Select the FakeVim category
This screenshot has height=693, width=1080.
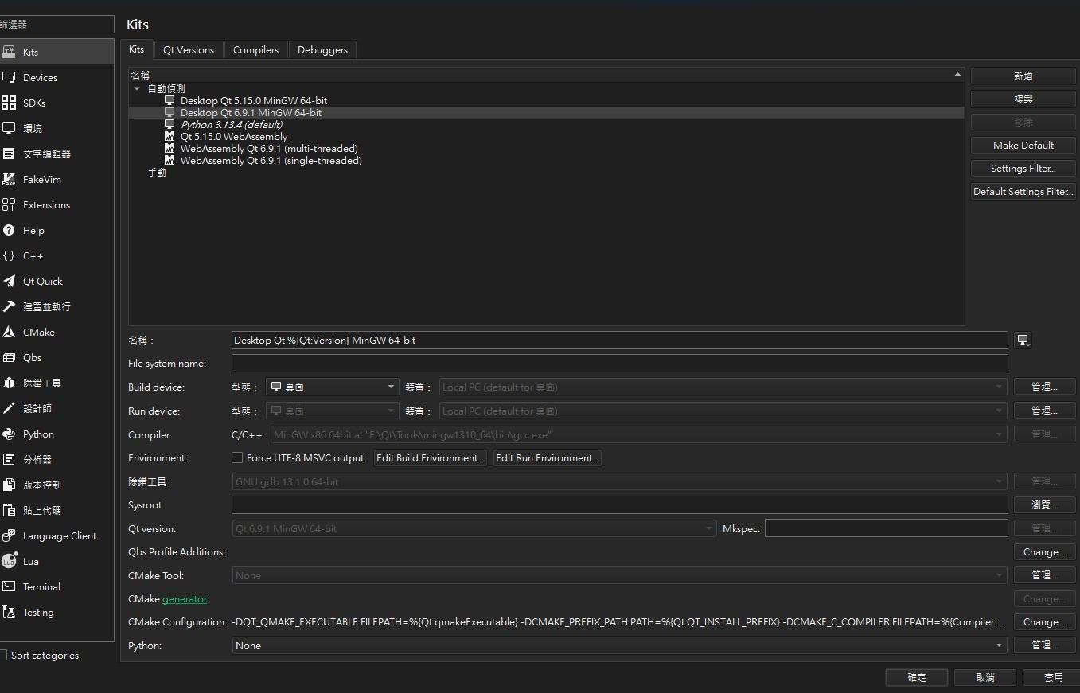click(57, 179)
